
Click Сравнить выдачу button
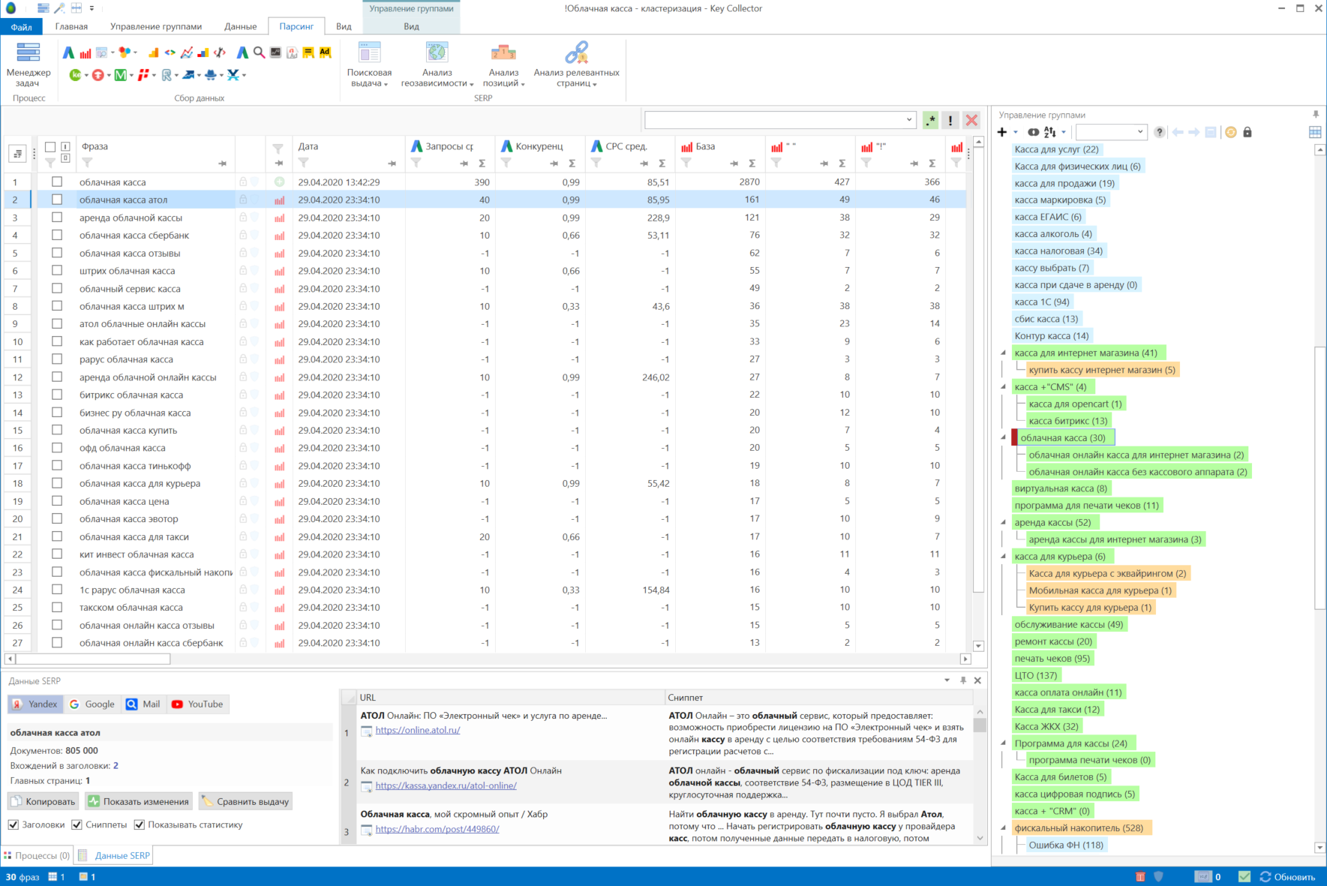click(245, 801)
